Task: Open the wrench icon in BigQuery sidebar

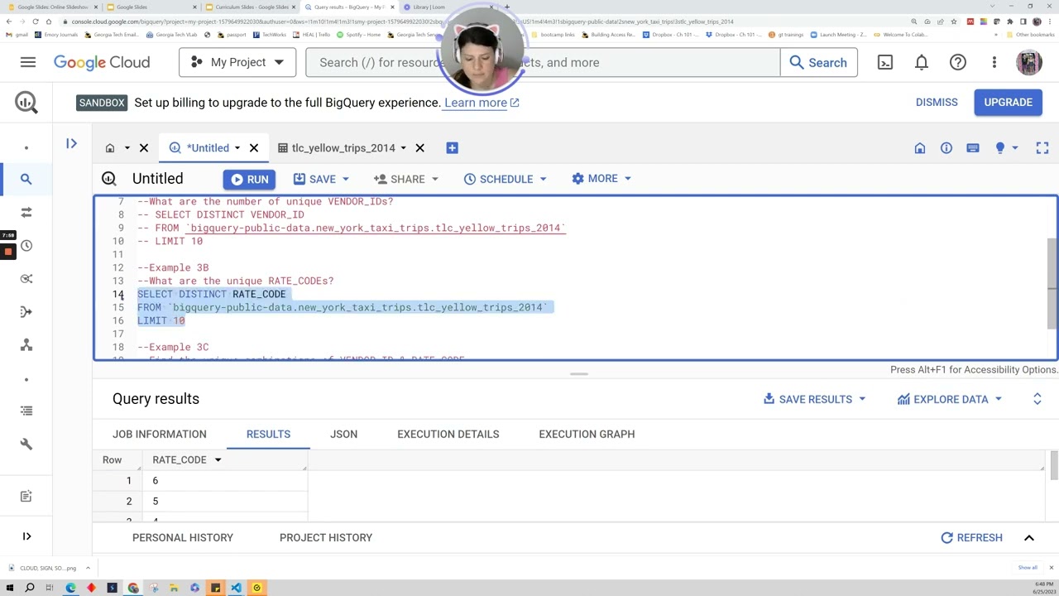Action: 26,444
